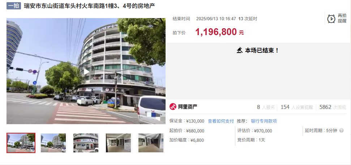Click the 5862 次围观 view count
351x165 pixels.
click(333, 107)
